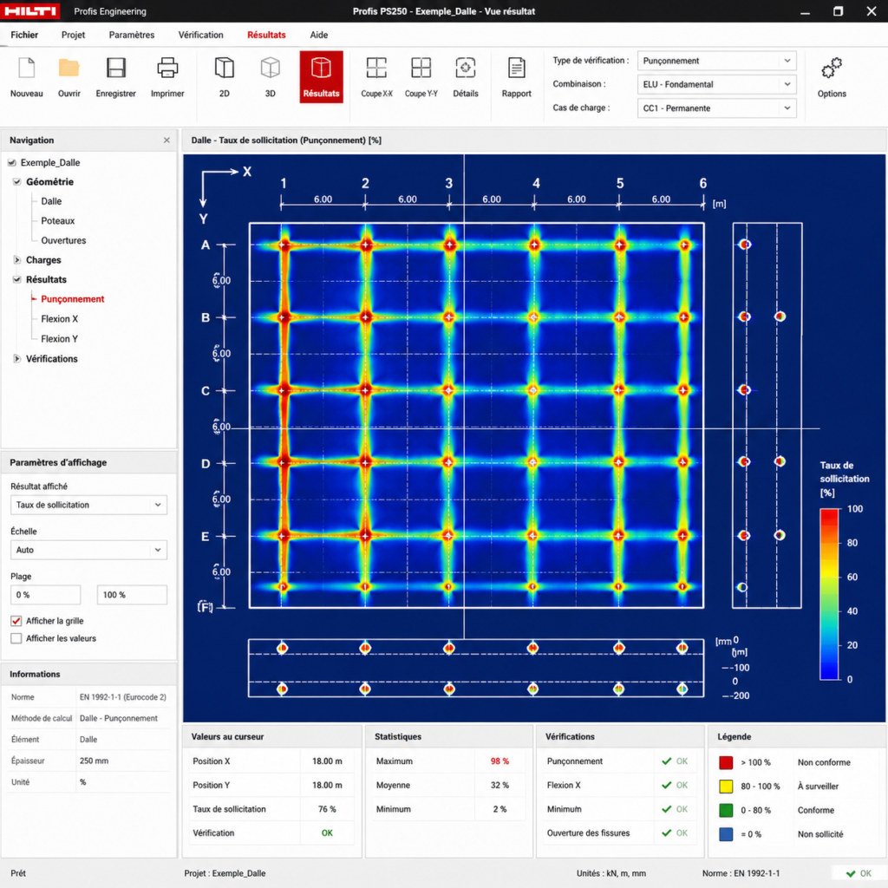Open the Options gears icon

[832, 68]
